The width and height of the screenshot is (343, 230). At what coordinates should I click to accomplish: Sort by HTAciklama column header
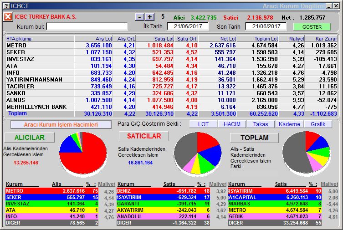tap(40, 39)
